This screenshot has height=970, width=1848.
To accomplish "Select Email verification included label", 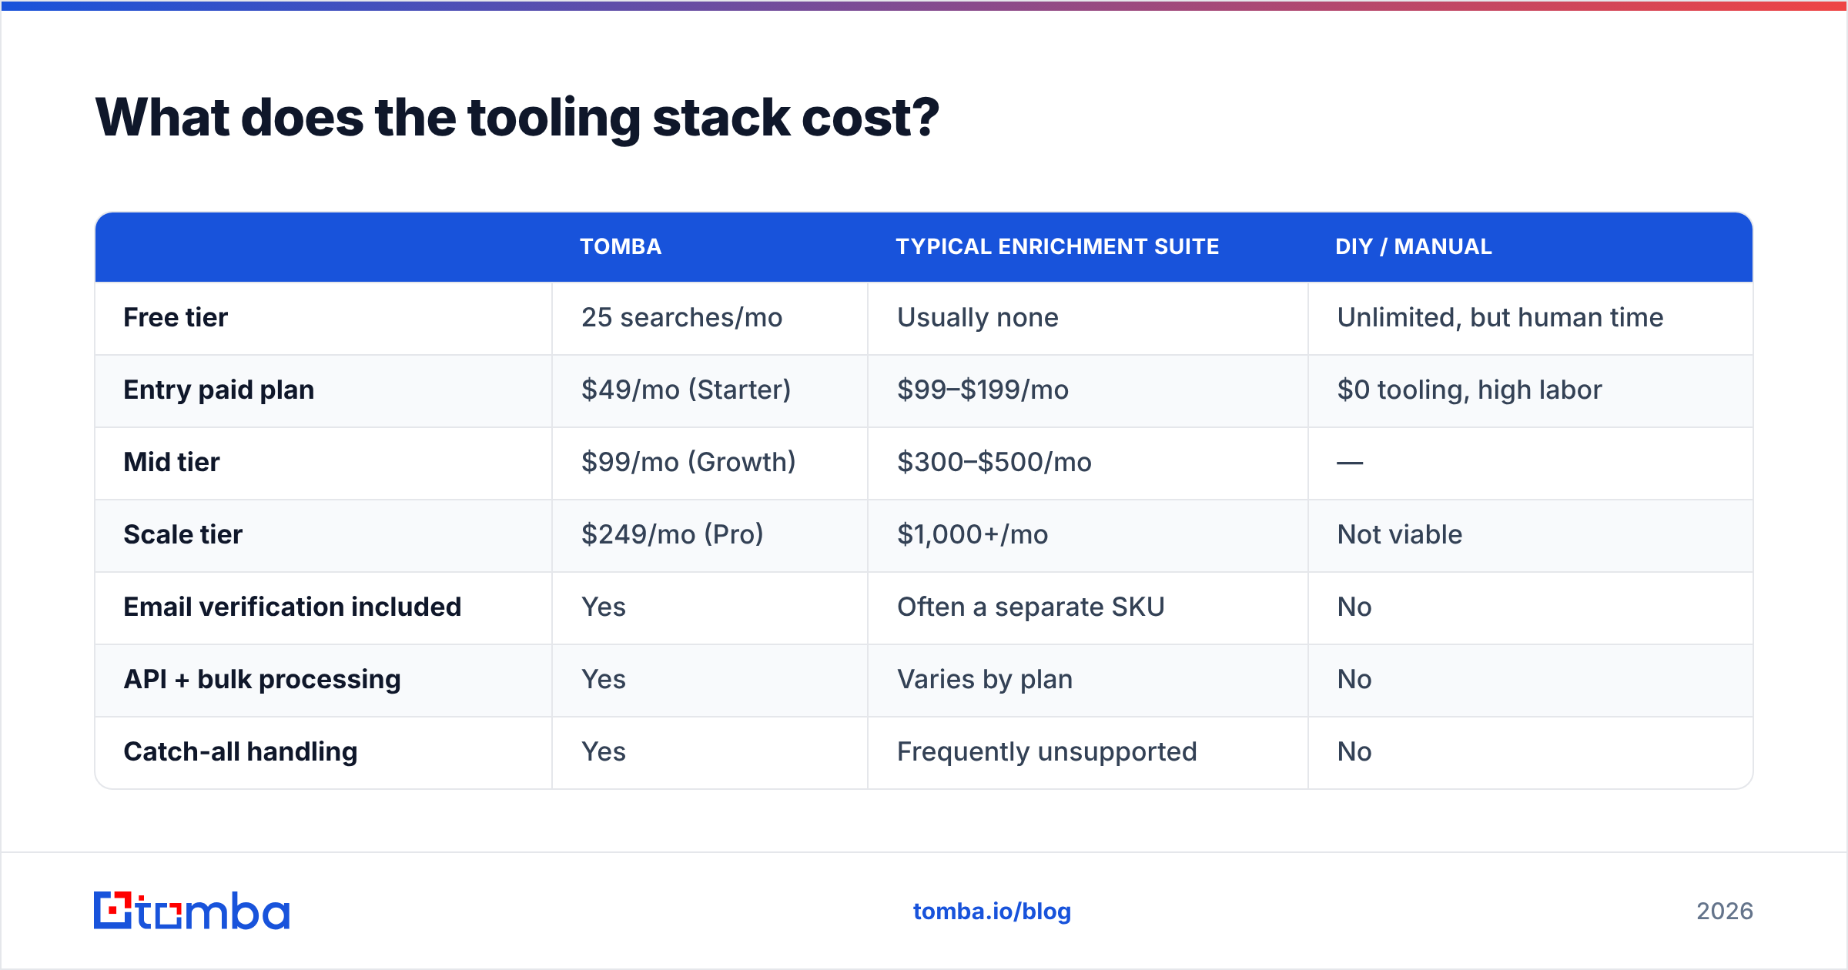I will pyautogui.click(x=292, y=607).
